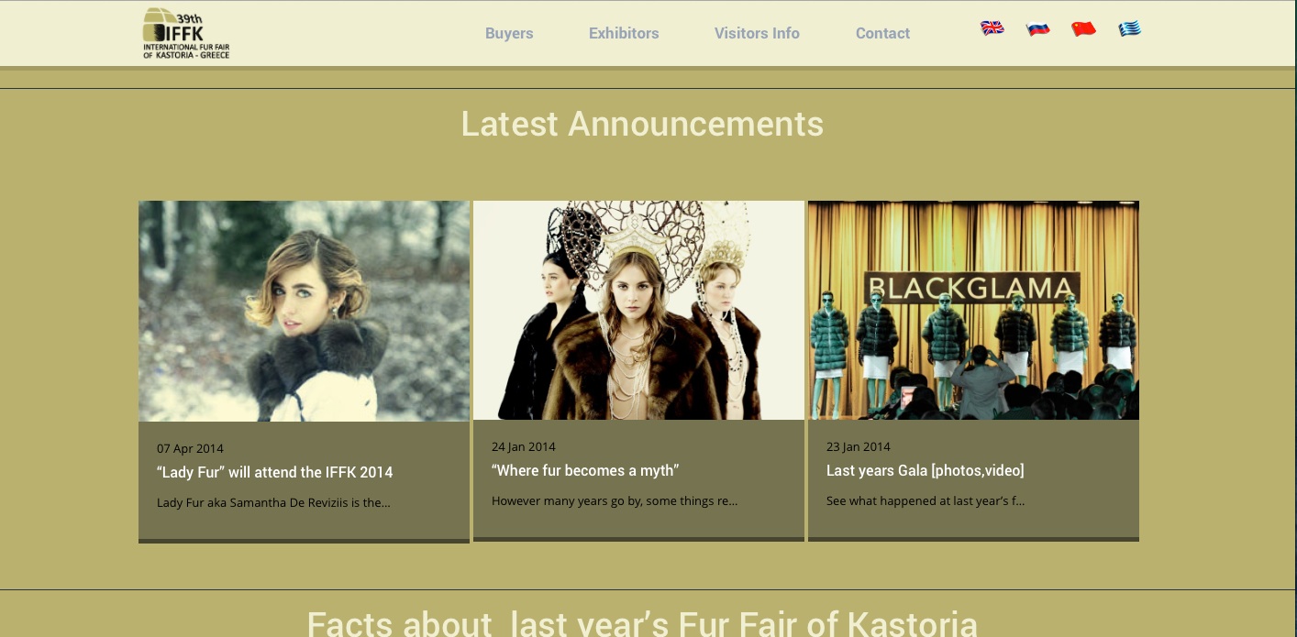Viewport: 1297px width, 637px height.
Task: Choose the Chinese flag language option
Action: (1083, 28)
